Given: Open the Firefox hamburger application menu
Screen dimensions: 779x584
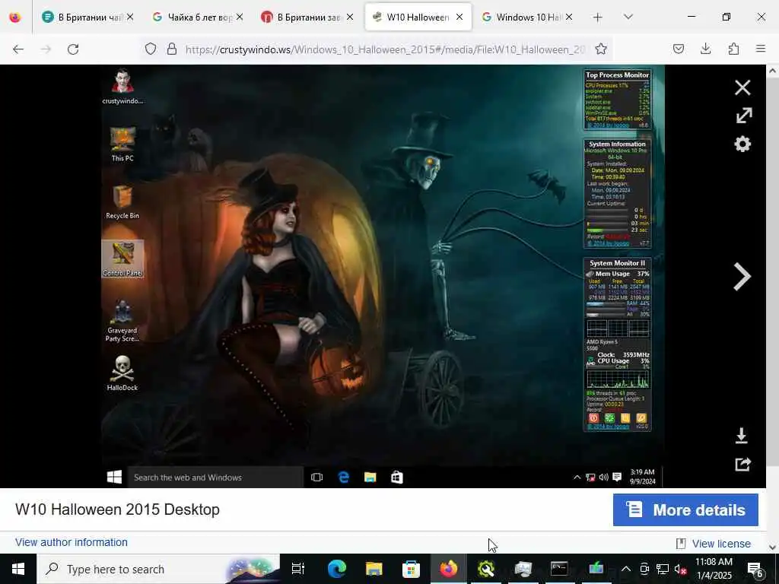Looking at the screenshot, I should click(x=761, y=49).
